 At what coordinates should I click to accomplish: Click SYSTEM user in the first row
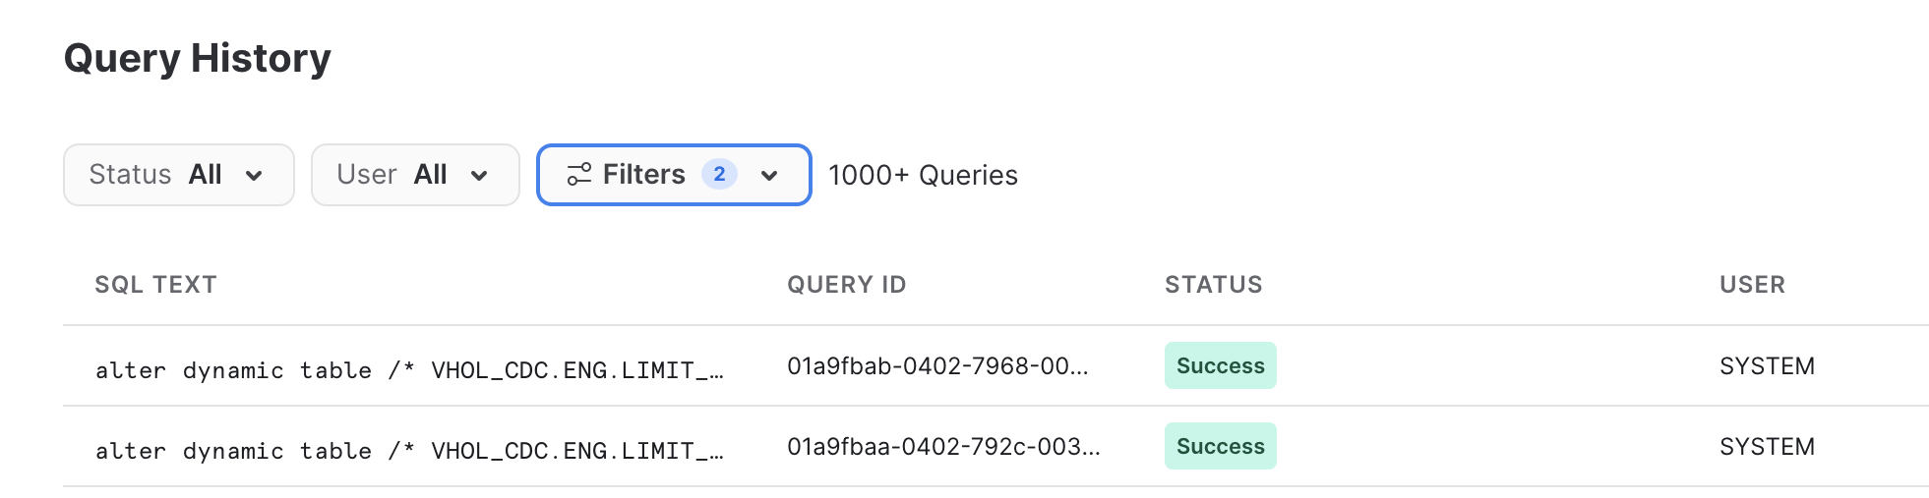click(1767, 366)
